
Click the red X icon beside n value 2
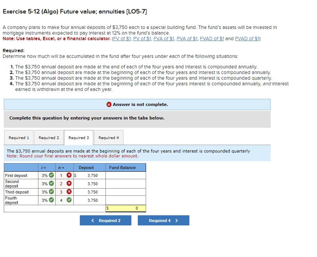click(x=68, y=183)
